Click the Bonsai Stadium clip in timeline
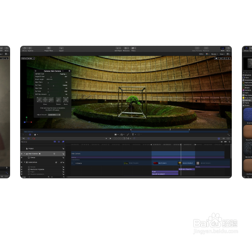 (186, 163)
